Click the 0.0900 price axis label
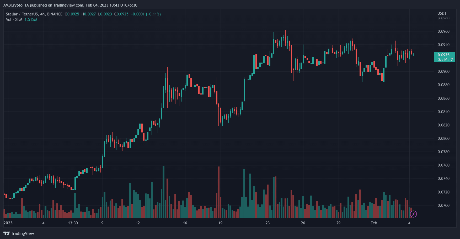This screenshot has width=460, height=239. [443, 71]
